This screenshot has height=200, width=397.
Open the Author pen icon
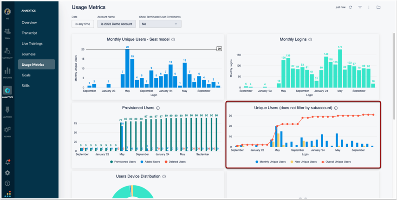click(x=7, y=110)
